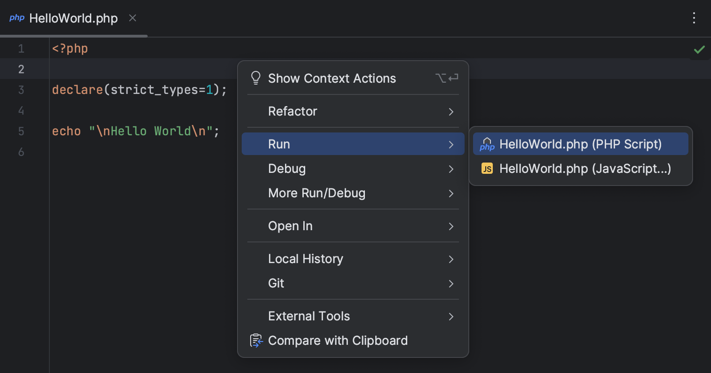Image resolution: width=711 pixels, height=373 pixels.
Task: Click the JS icon next to HelloWorld.php (JavaScript)
Action: (x=487, y=168)
